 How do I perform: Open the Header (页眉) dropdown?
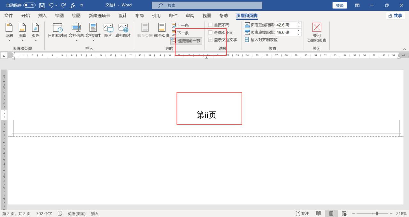pos(9,33)
